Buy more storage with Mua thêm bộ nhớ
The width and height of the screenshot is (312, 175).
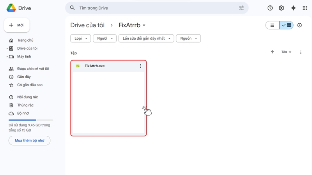click(30, 140)
